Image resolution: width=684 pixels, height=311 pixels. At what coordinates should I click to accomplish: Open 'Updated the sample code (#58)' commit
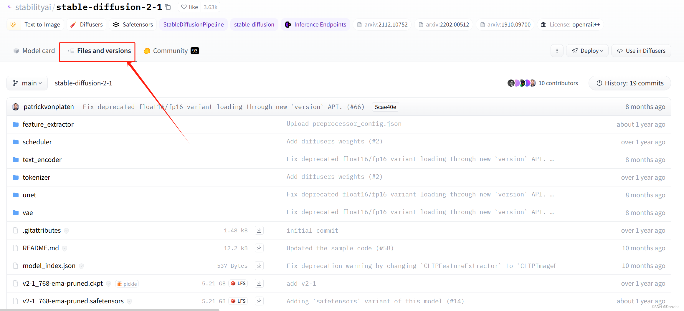click(340, 248)
